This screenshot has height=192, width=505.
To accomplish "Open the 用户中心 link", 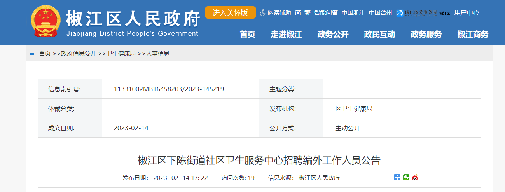I will (467, 12).
